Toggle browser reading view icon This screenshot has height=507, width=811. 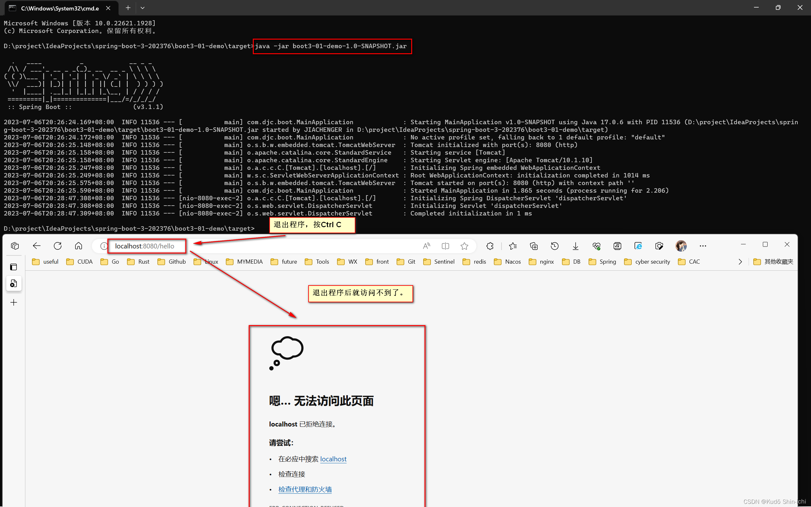coord(444,246)
